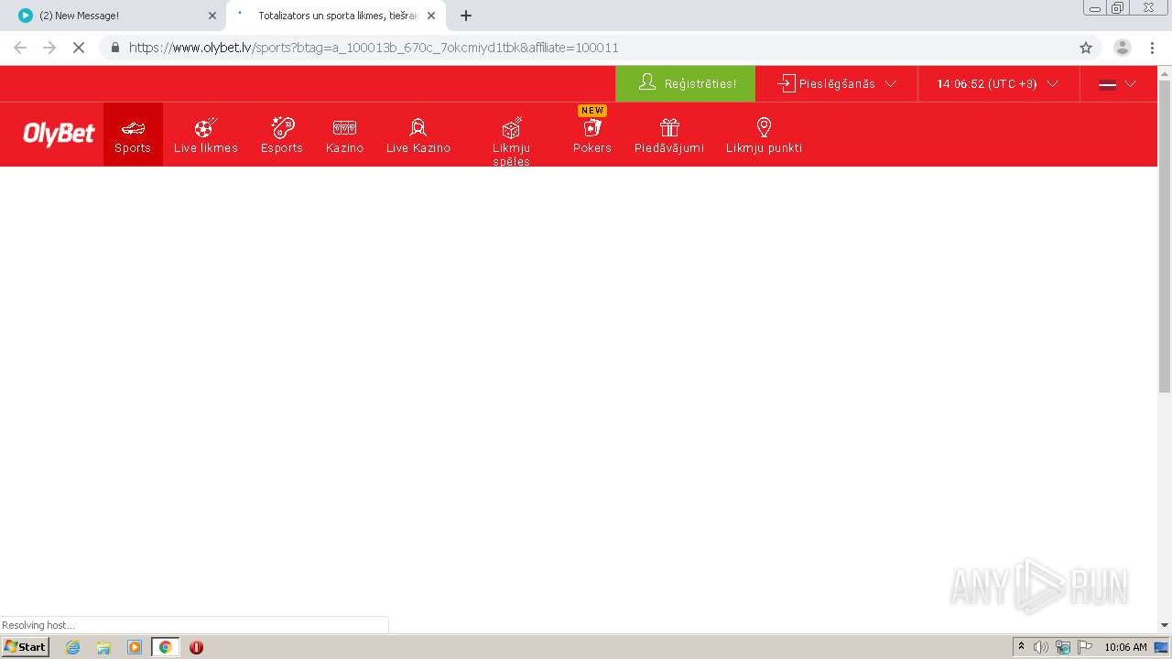Click the taskbar clock 10:06 AM

coord(1125,647)
